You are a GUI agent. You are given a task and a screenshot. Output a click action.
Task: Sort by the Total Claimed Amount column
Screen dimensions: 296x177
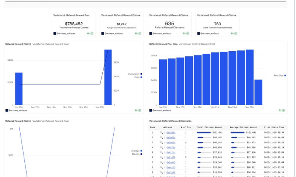[x=209, y=127]
